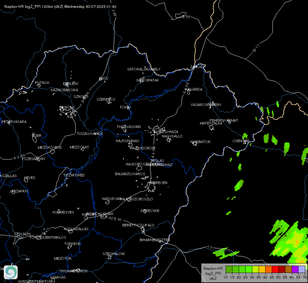
Task: Click the PÉTERVÁSÁRA town label
Action: [14, 122]
